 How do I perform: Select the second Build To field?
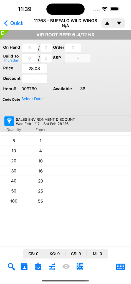[46, 58]
